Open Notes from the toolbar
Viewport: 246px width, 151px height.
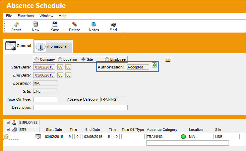pyautogui.click(x=94, y=24)
